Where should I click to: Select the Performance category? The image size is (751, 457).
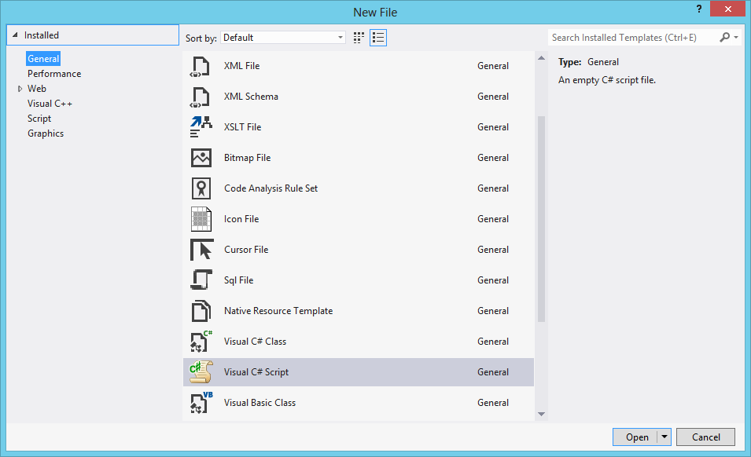click(x=54, y=74)
